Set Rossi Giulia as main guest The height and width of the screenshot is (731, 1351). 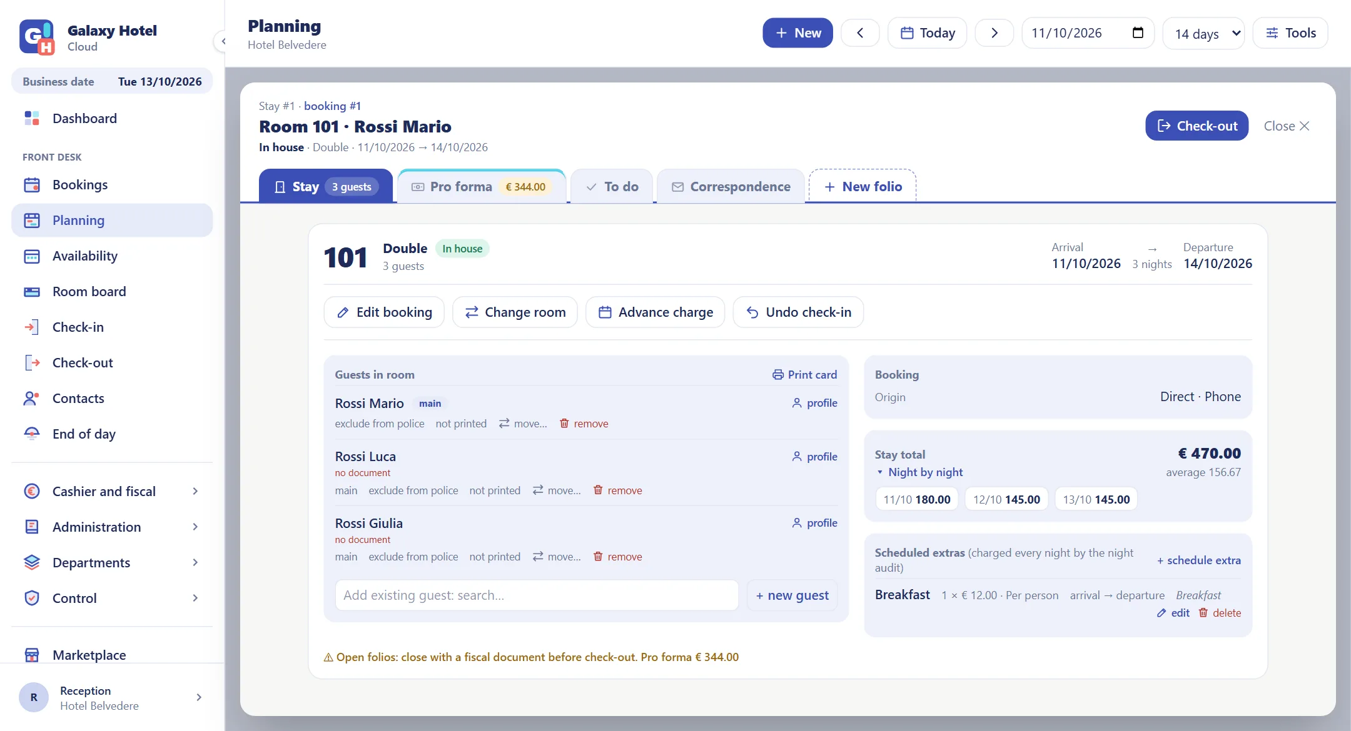346,557
